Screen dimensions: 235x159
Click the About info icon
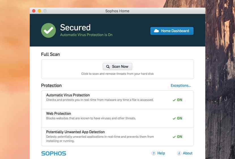(179, 153)
